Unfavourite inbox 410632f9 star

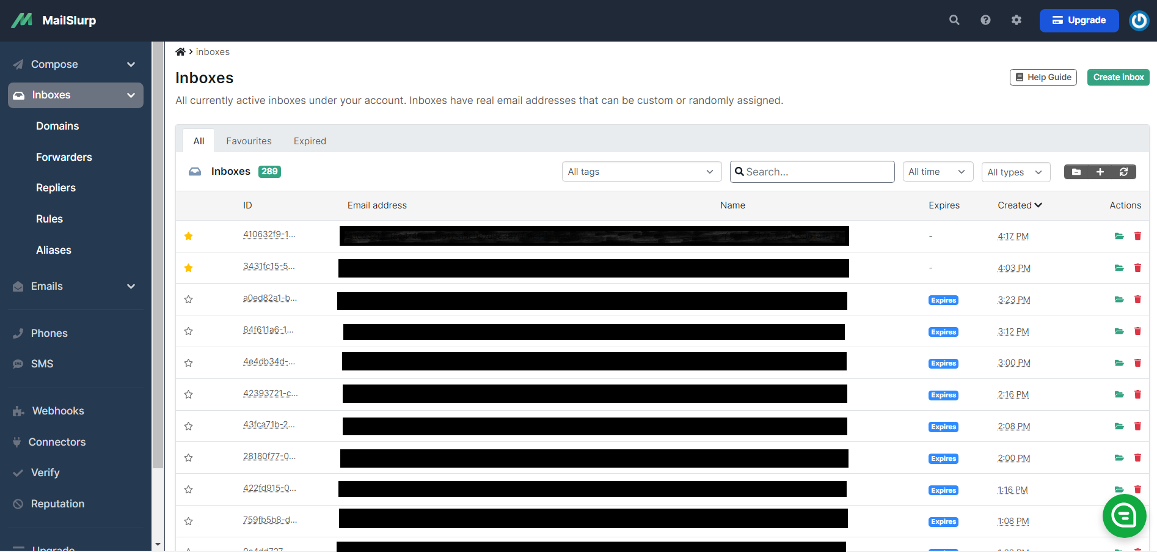[189, 236]
